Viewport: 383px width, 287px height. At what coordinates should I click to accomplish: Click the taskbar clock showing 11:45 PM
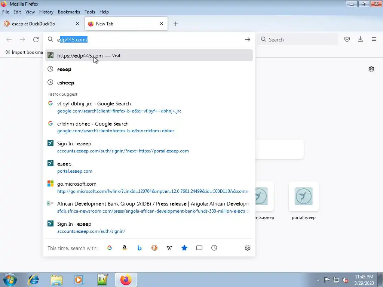364,280
